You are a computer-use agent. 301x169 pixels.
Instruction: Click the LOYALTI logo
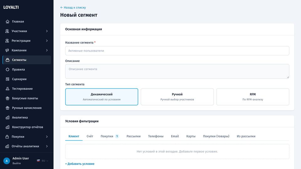(11, 7)
